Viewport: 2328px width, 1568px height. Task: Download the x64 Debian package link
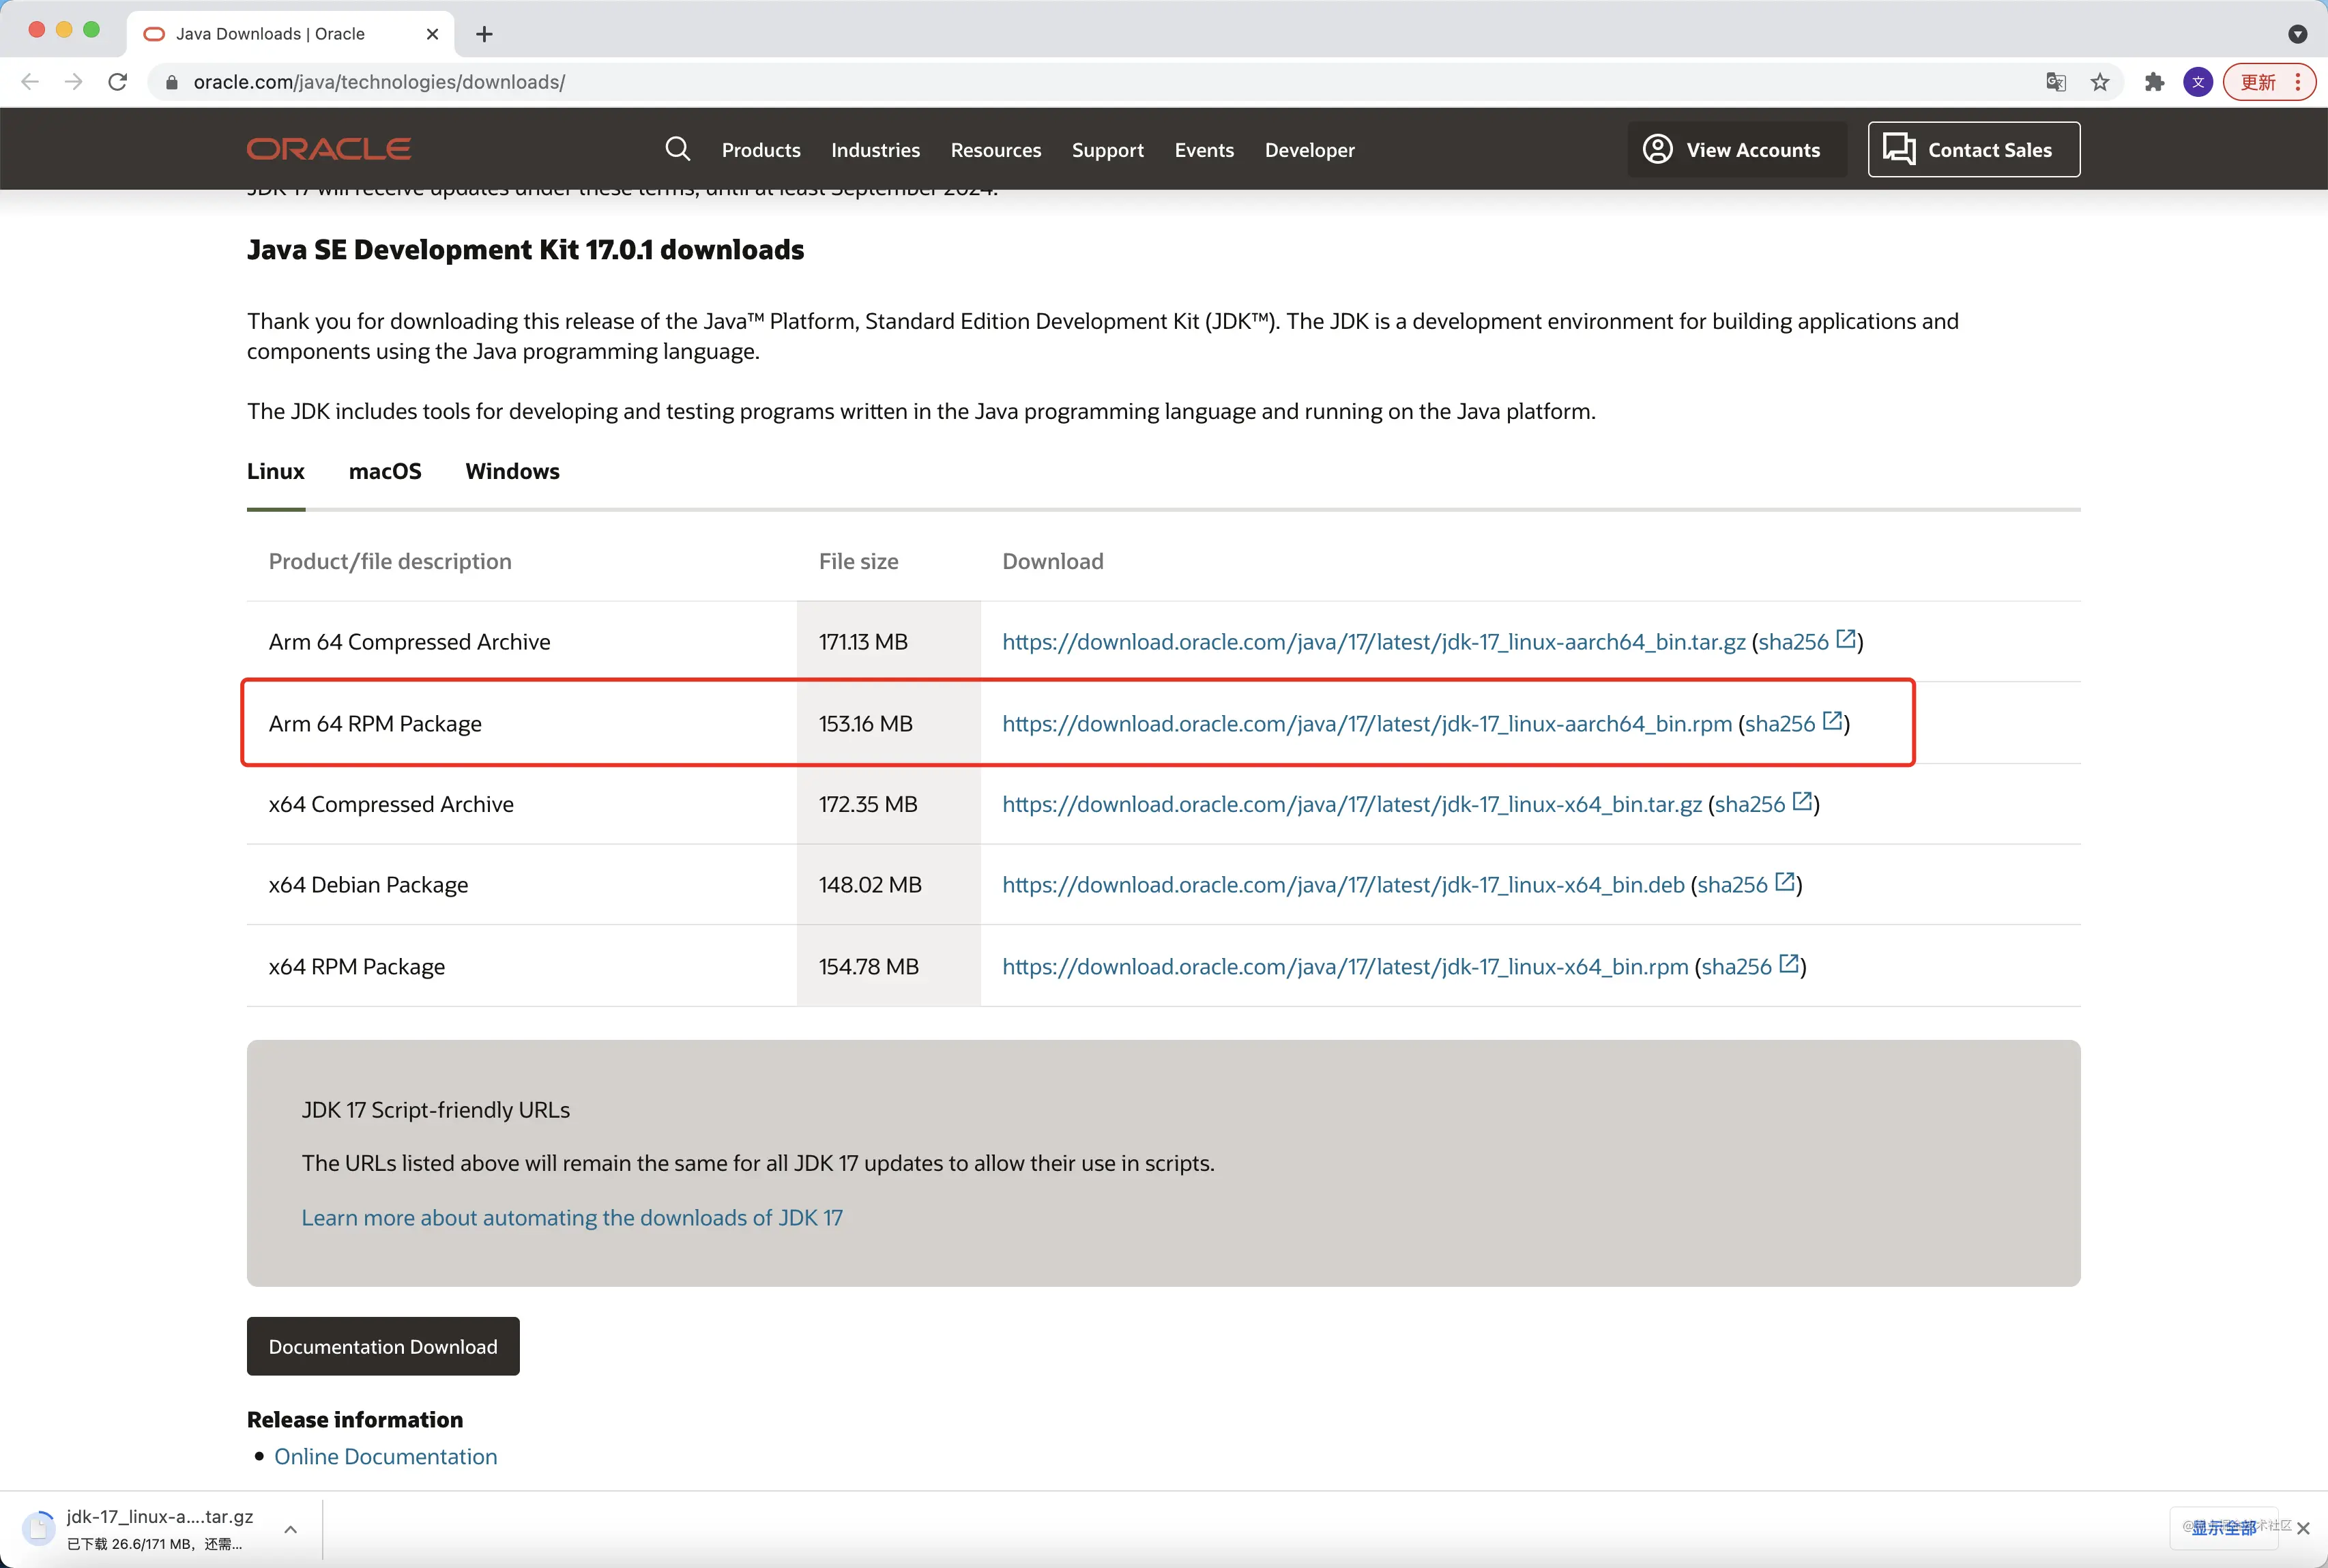coord(1343,885)
